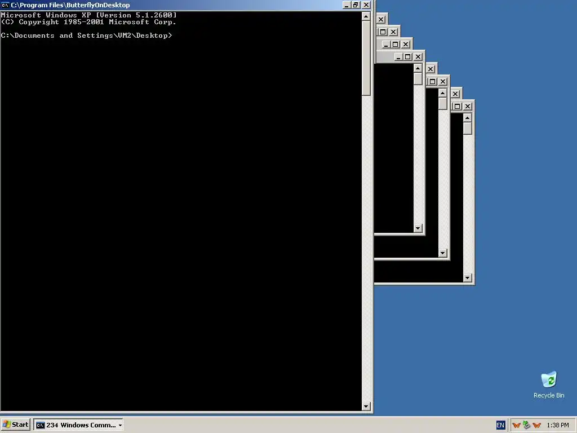Click the front console's vertical scroll thumb
This screenshot has height=433, width=577.
coord(366,58)
